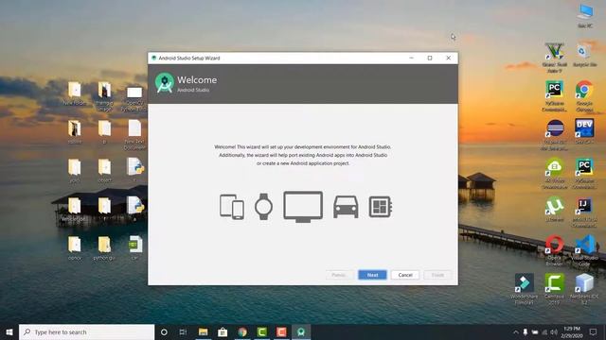Open Chrome from the taskbar
This screenshot has height=340, width=606.
coord(242,331)
